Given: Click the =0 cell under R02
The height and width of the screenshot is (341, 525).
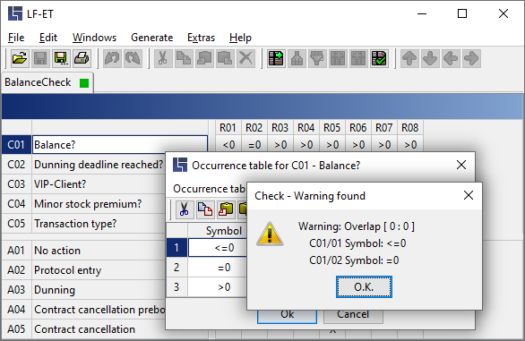Looking at the screenshot, I should click(254, 145).
